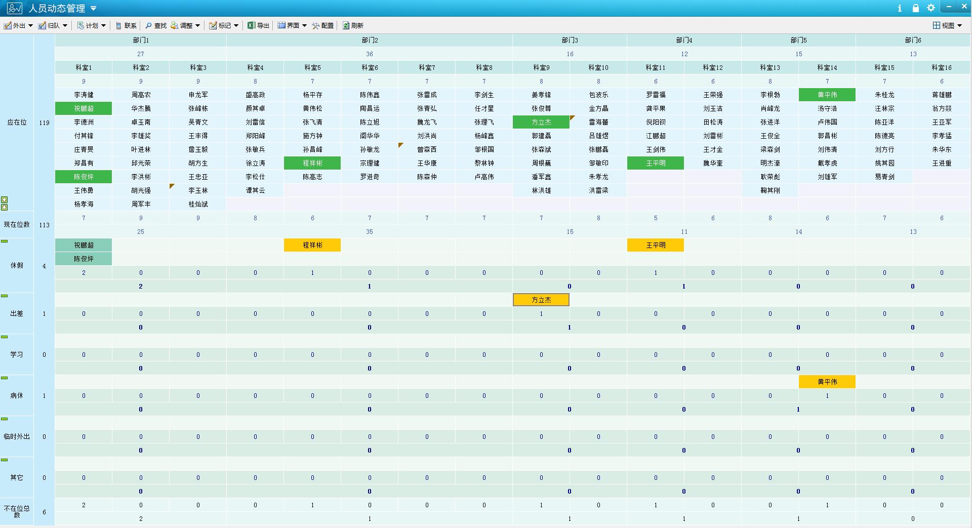The height and width of the screenshot is (528, 972).
Task: Open the 界面 interface menu
Action: coord(292,25)
